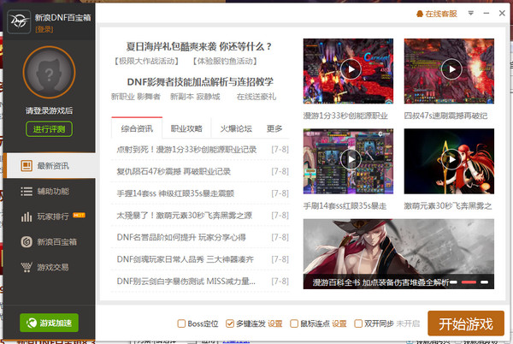This screenshot has width=513, height=344.
Task: Open the 游戏加速 accelerator button
Action: pyautogui.click(x=49, y=323)
